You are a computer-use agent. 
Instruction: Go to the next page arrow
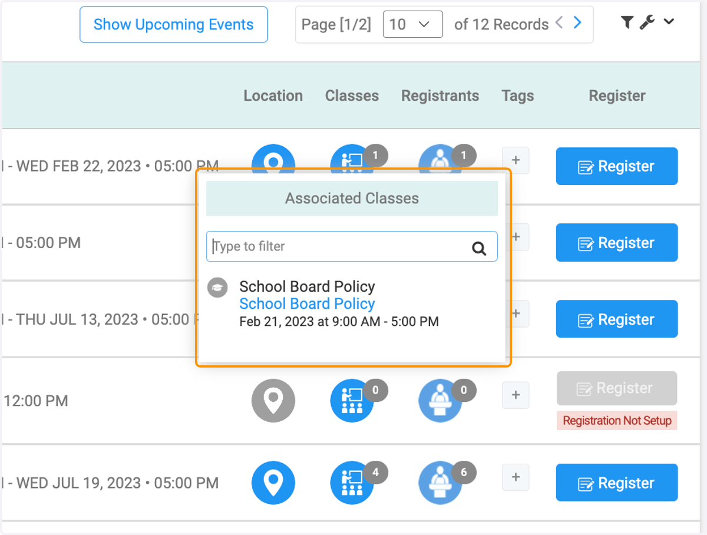point(577,23)
